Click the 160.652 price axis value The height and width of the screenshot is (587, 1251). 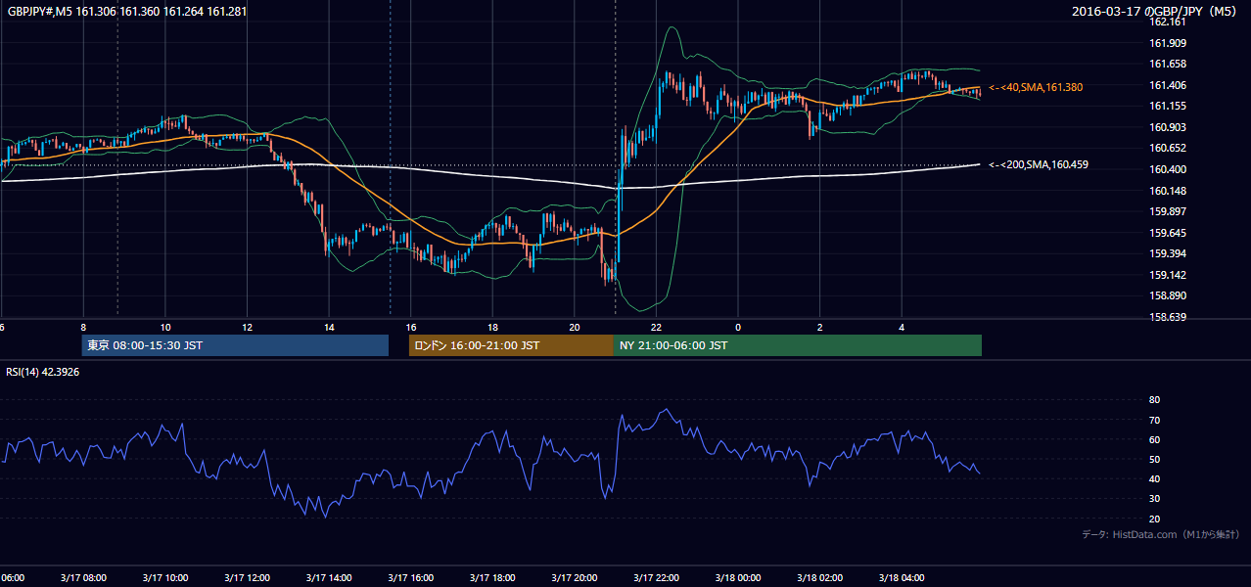click(1168, 148)
